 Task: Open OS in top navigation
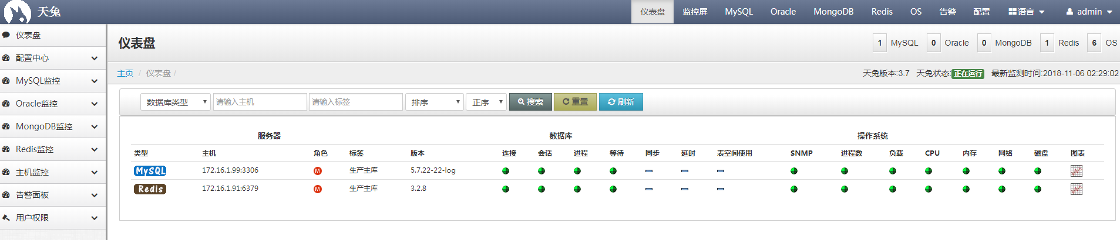(x=916, y=12)
